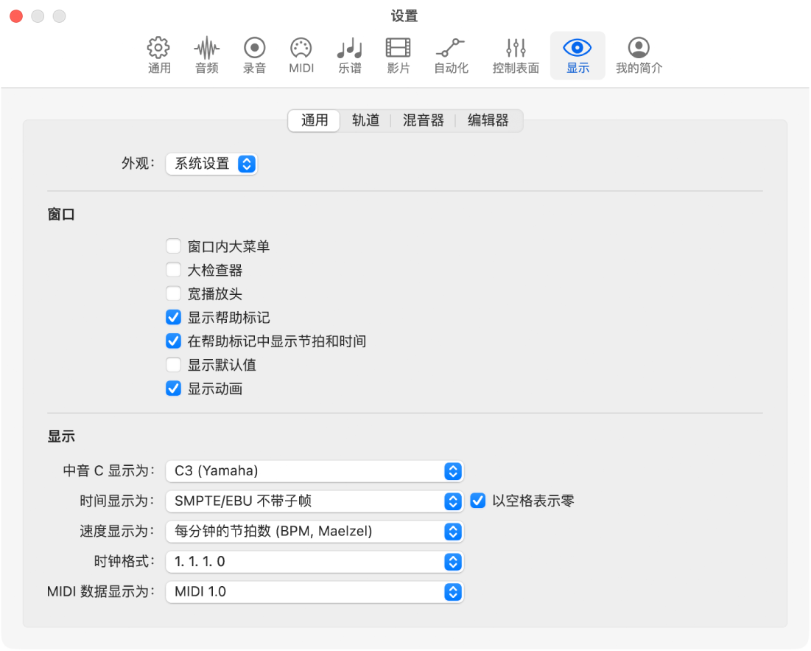
Task: Open the 乐谱 settings pane
Action: click(349, 55)
